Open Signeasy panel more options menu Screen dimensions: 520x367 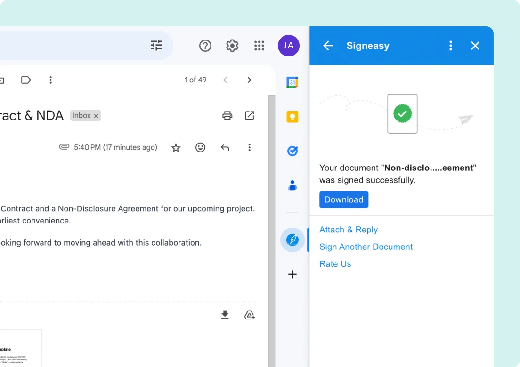tap(450, 46)
